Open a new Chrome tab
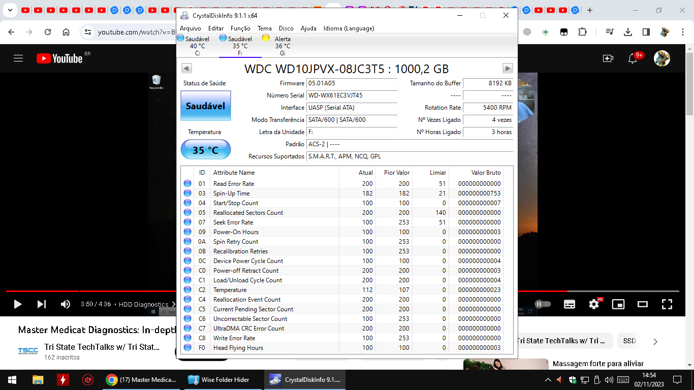 tap(590, 10)
